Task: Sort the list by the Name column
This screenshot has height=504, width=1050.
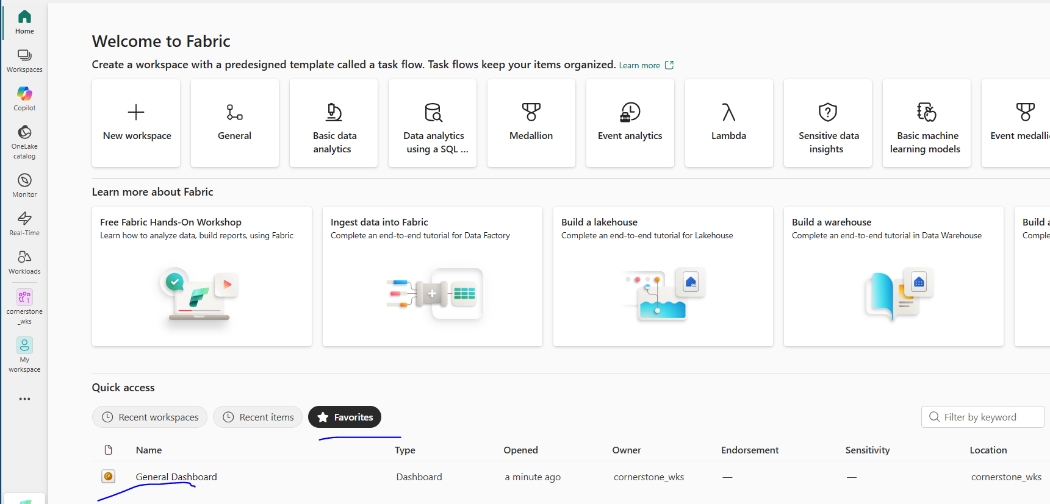Action: (x=149, y=450)
